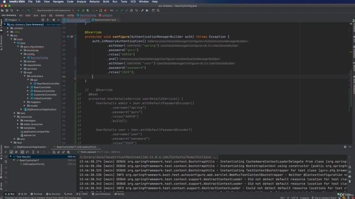Click the Locate target icon in Project panel

tap(43, 20)
